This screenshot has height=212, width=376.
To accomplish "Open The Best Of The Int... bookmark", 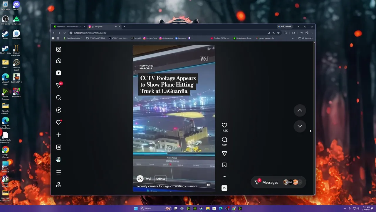I will pos(220,38).
